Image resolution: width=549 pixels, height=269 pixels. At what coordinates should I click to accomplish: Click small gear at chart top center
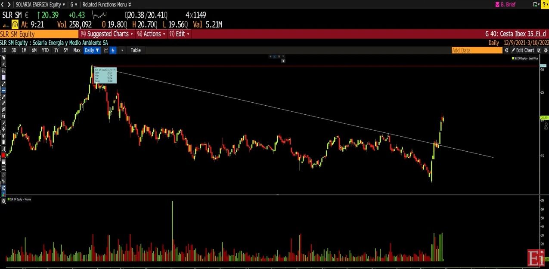pos(283,61)
